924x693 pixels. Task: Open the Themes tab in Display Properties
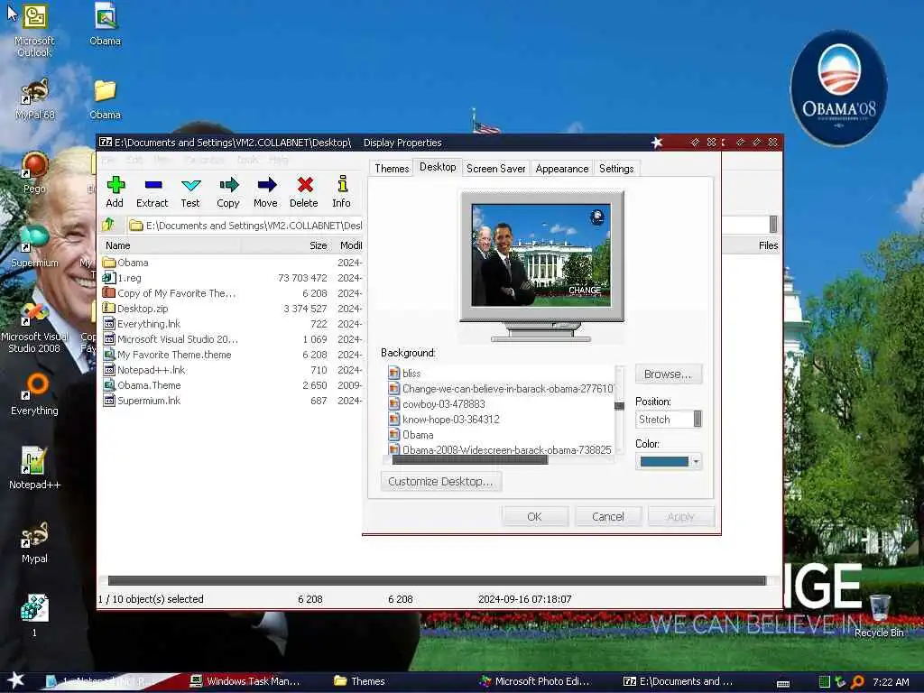392,169
